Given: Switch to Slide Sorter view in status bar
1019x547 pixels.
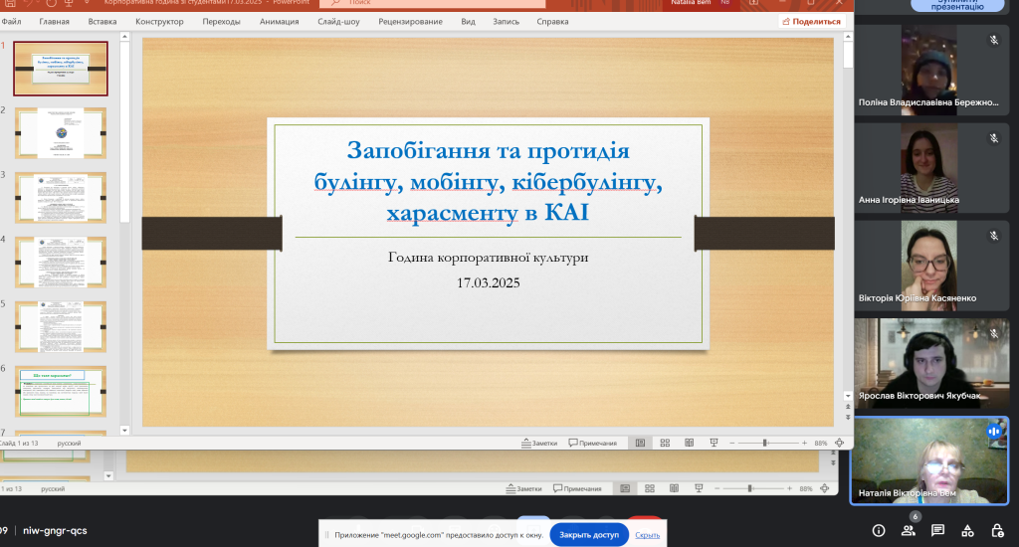Looking at the screenshot, I should click(x=664, y=443).
